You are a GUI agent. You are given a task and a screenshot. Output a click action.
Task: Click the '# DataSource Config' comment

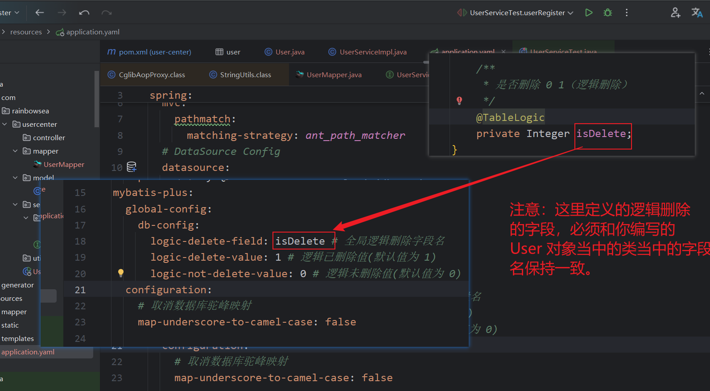[x=221, y=151]
